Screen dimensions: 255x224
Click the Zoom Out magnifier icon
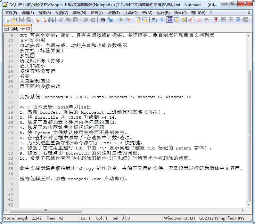[128, 20]
